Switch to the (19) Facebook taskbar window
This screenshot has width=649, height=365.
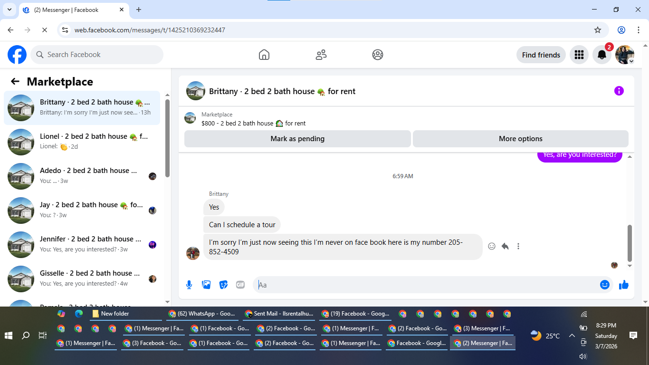[x=356, y=314]
